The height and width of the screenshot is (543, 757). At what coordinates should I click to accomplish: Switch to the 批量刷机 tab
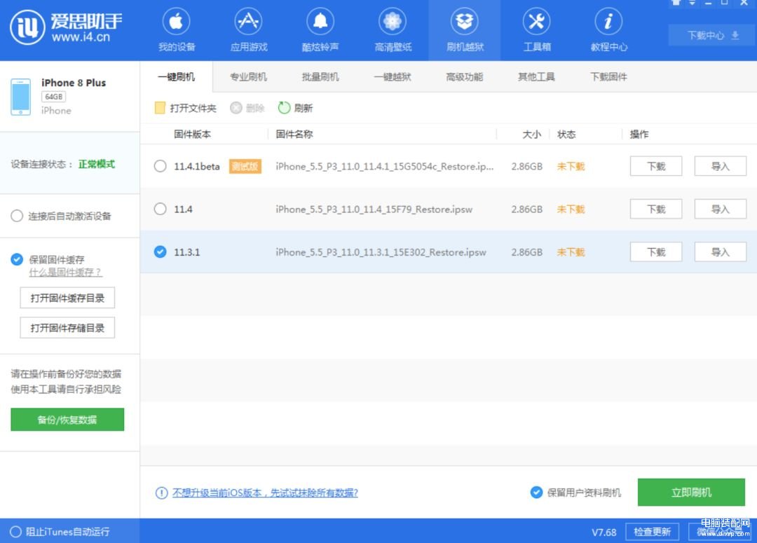(x=320, y=77)
